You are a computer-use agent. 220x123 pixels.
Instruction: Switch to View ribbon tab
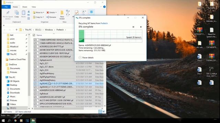click(x=34, y=7)
